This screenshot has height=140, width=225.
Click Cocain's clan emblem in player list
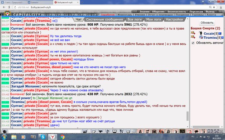[x=201, y=33]
